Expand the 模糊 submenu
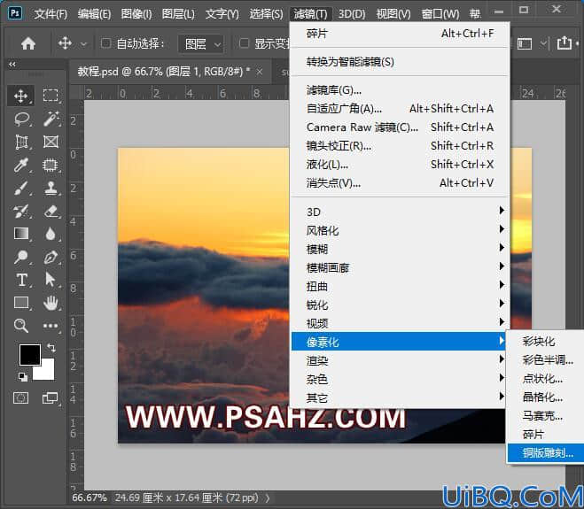This screenshot has height=509, width=584. (400, 249)
